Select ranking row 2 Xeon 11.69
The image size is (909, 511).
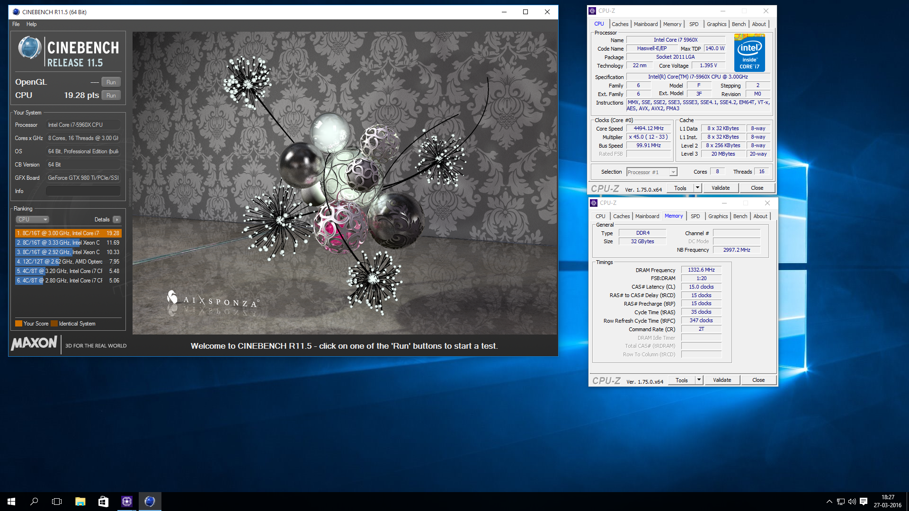click(68, 243)
